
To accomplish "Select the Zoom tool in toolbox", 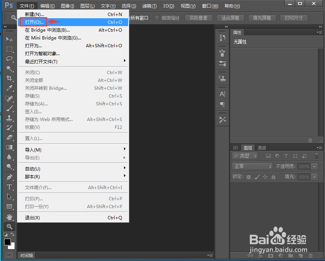I will click(x=9, y=227).
